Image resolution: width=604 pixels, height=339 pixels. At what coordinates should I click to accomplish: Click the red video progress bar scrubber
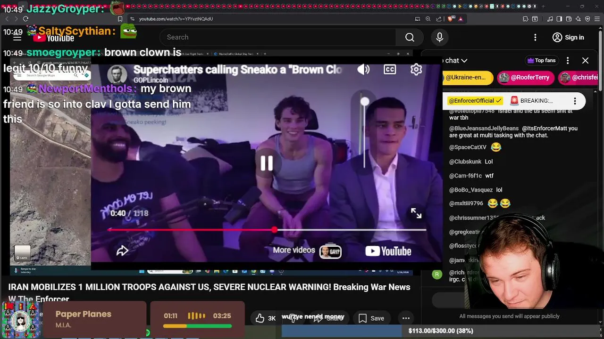click(x=275, y=230)
